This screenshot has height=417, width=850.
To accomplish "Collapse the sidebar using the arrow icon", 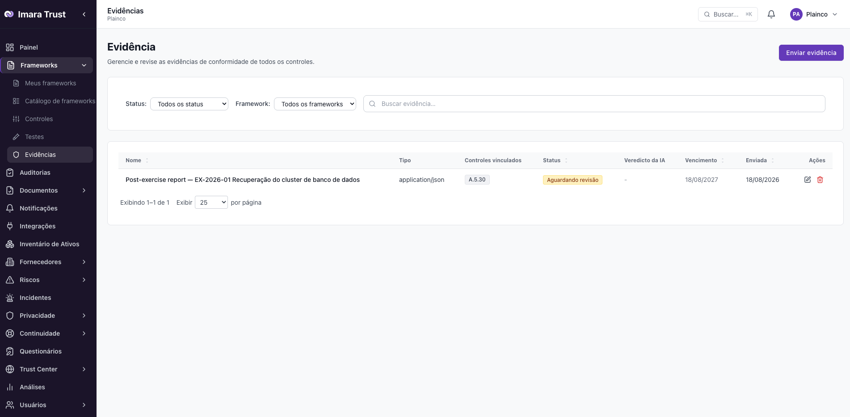I will click(84, 14).
